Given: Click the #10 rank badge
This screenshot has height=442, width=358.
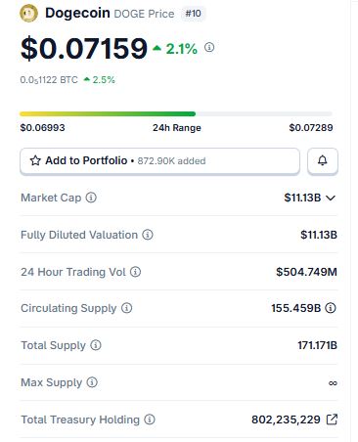Looking at the screenshot, I should pyautogui.click(x=194, y=14).
